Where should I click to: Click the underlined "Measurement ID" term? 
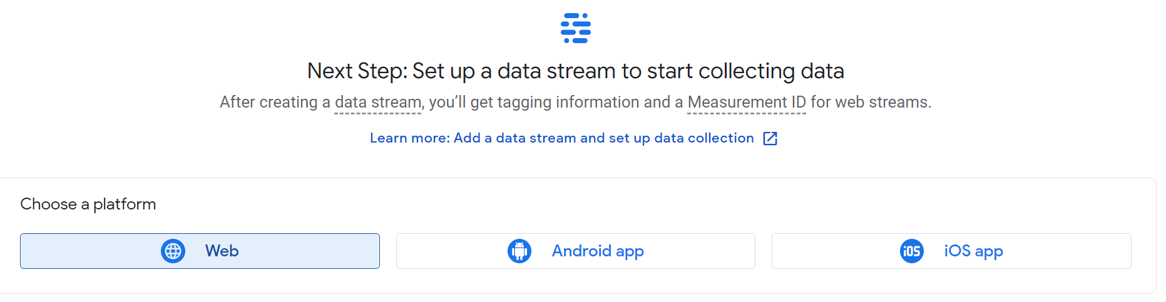click(747, 103)
